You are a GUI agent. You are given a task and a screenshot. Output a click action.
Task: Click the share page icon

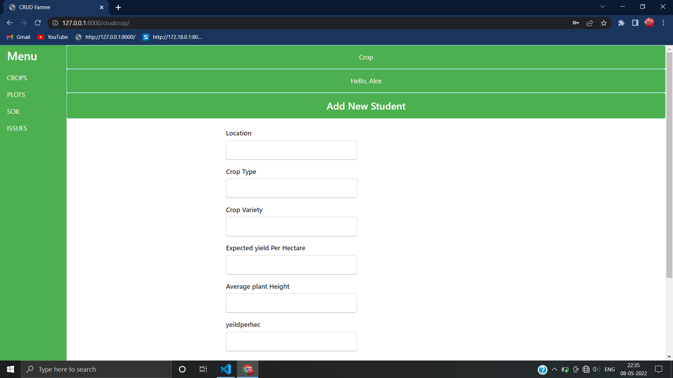tap(590, 23)
